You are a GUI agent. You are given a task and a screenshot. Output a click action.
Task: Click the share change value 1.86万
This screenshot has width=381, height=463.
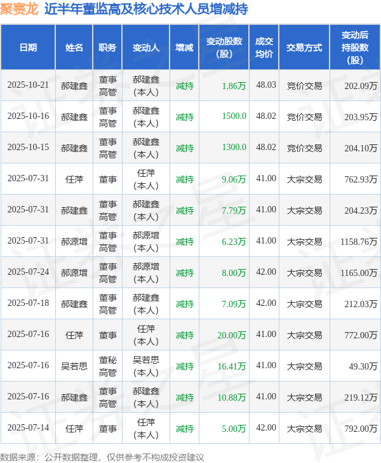[234, 86]
